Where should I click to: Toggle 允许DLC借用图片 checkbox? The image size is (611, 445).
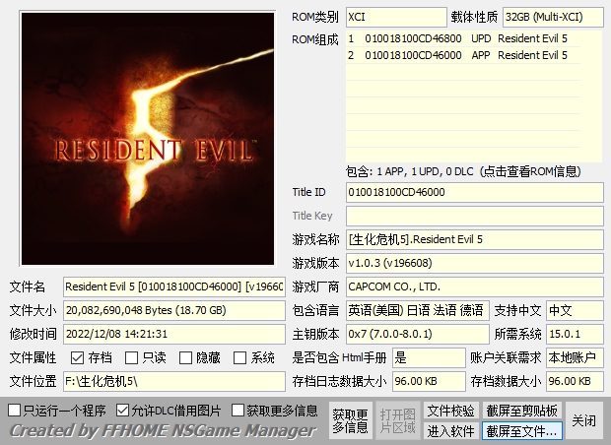123,410
